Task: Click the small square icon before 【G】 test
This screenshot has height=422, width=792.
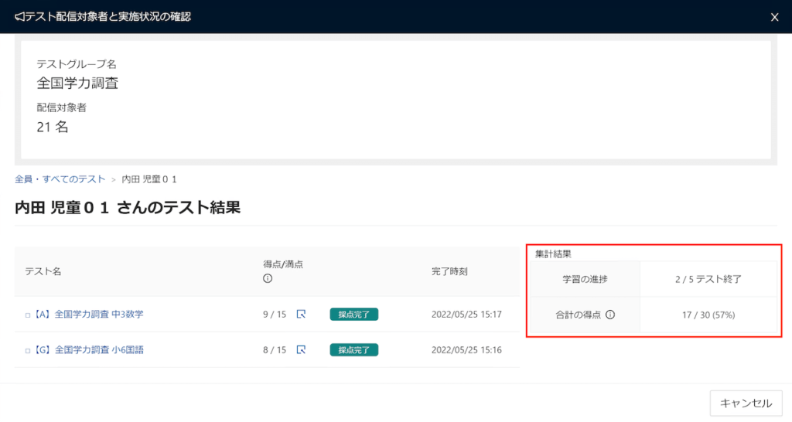Action: click(28, 350)
